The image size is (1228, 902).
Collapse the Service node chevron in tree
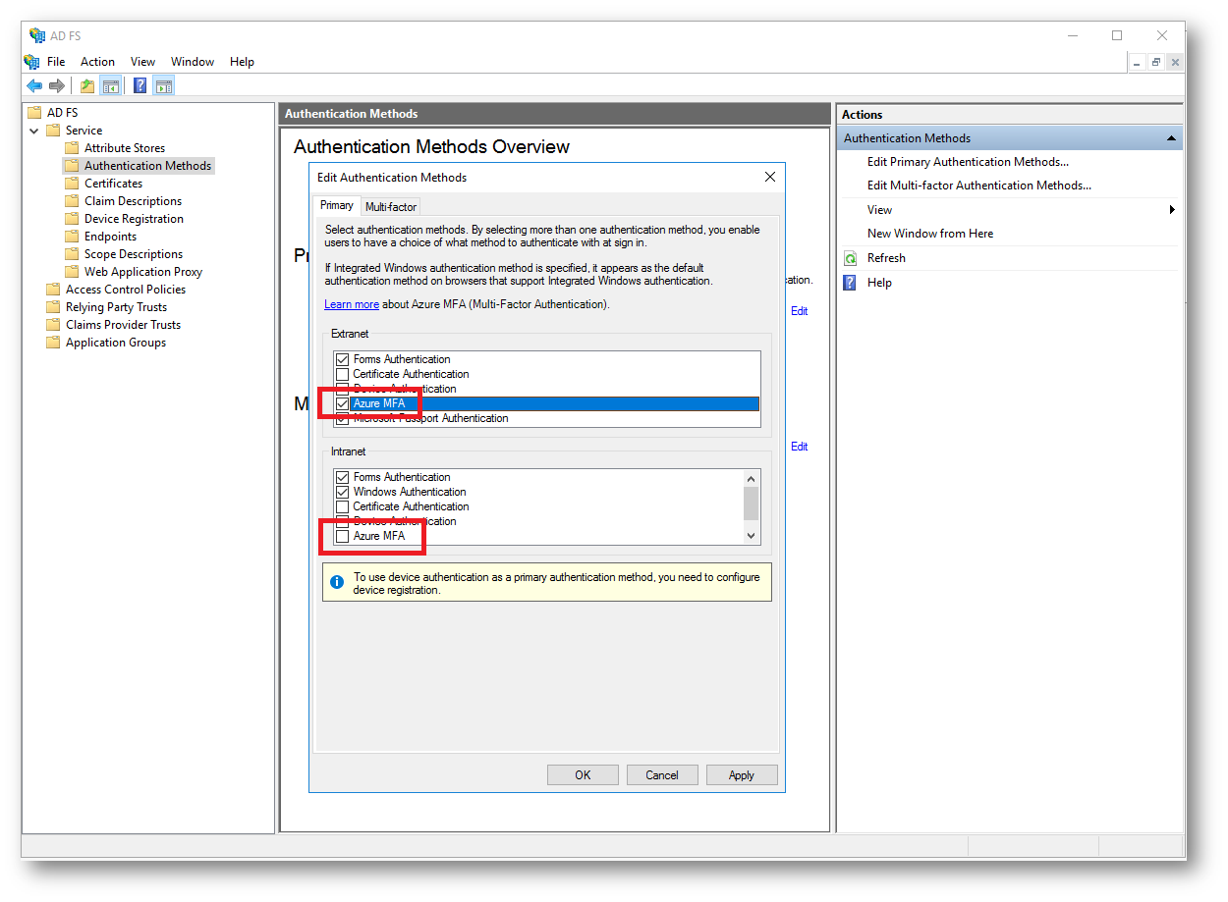34,131
